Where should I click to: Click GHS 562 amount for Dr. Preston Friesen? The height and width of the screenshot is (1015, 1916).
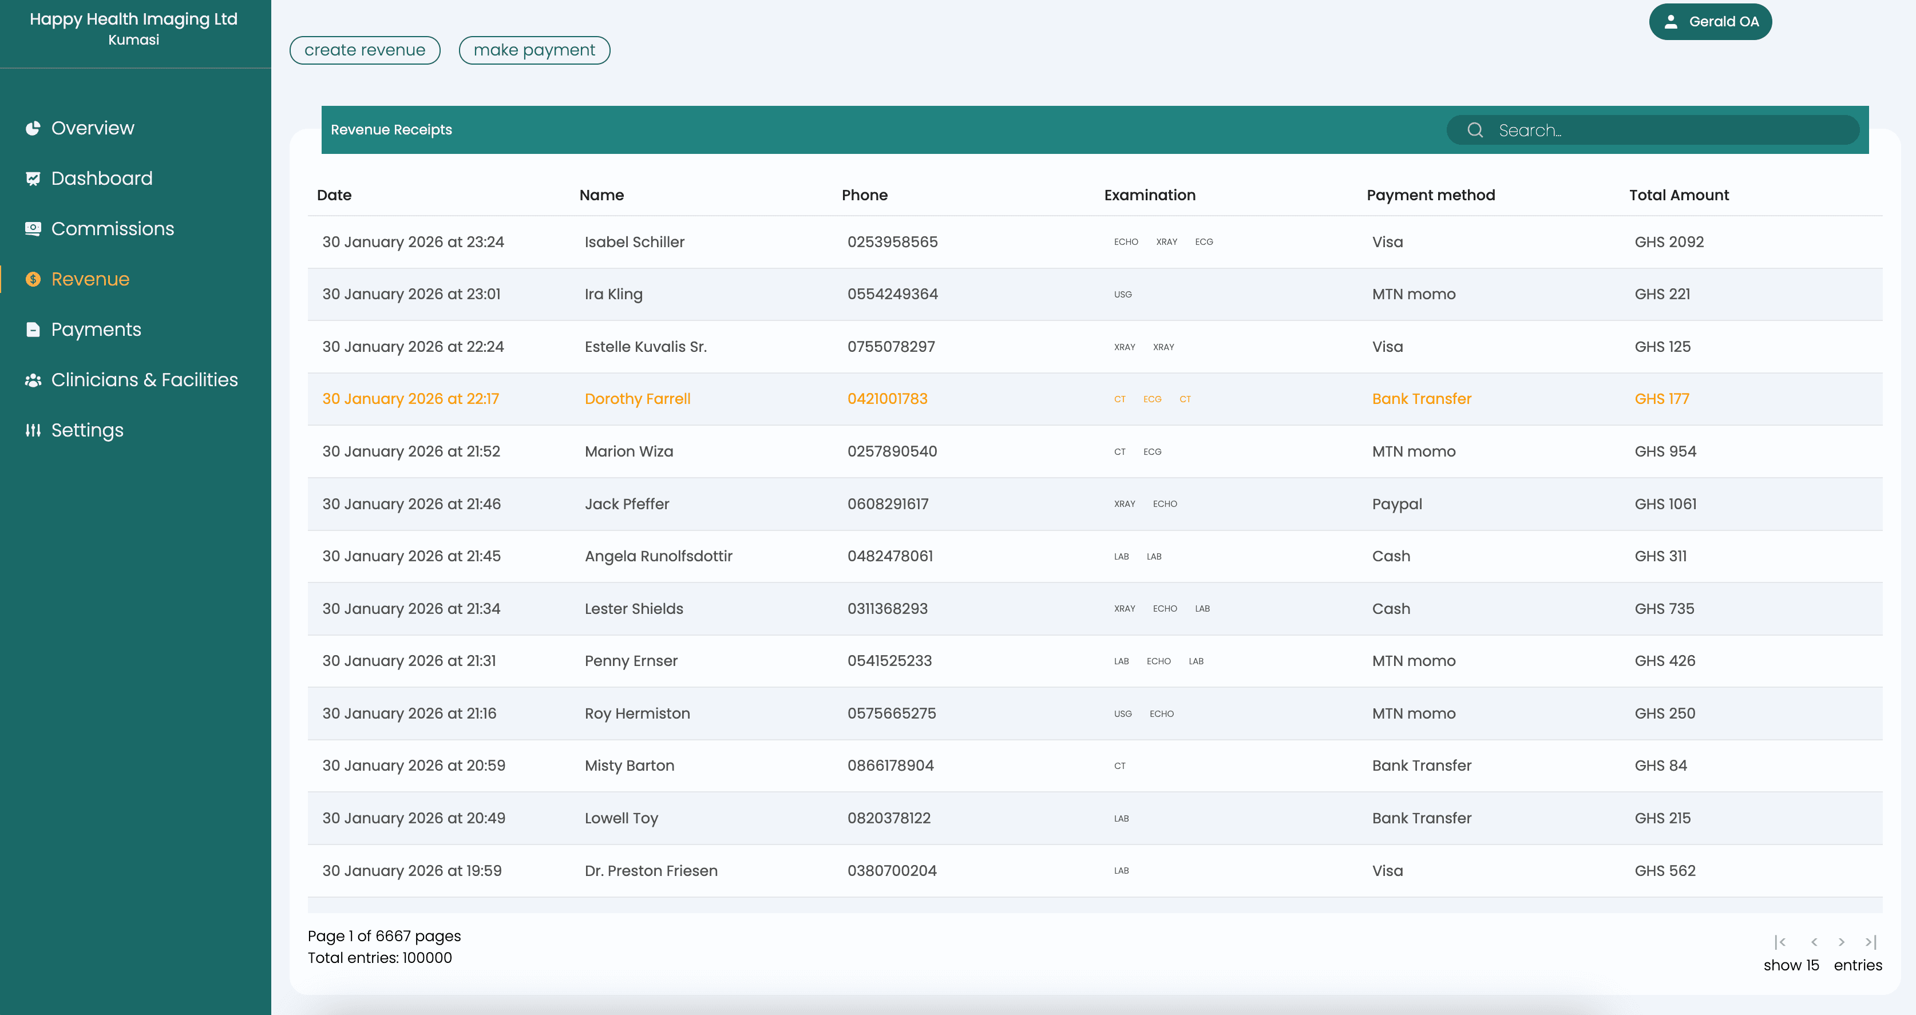[1665, 871]
